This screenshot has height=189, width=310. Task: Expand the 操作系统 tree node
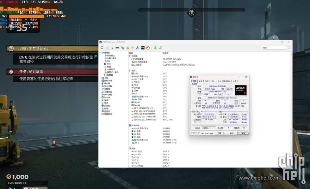100,81
